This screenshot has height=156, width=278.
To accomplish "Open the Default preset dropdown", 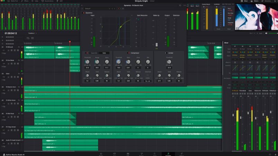I will click(89, 9).
